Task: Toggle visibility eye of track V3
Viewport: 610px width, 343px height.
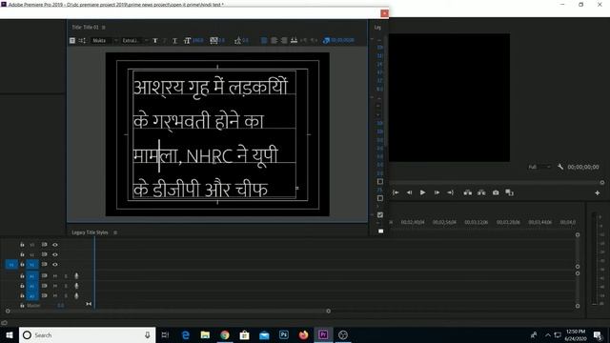Action: [55, 245]
